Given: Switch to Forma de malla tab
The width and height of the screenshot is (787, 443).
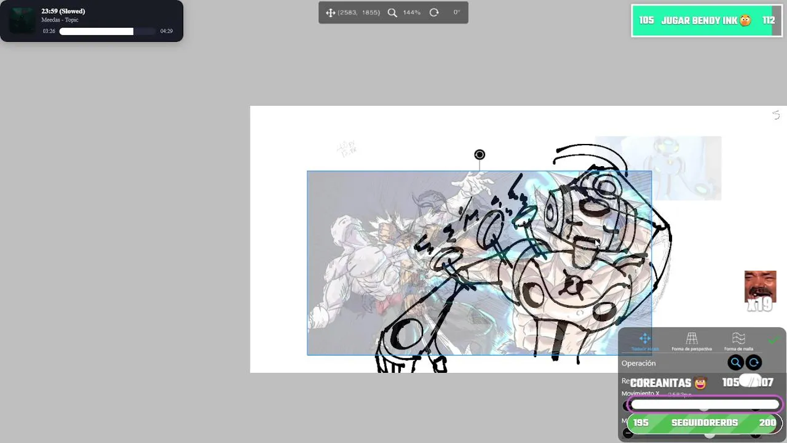Looking at the screenshot, I should pos(738,341).
